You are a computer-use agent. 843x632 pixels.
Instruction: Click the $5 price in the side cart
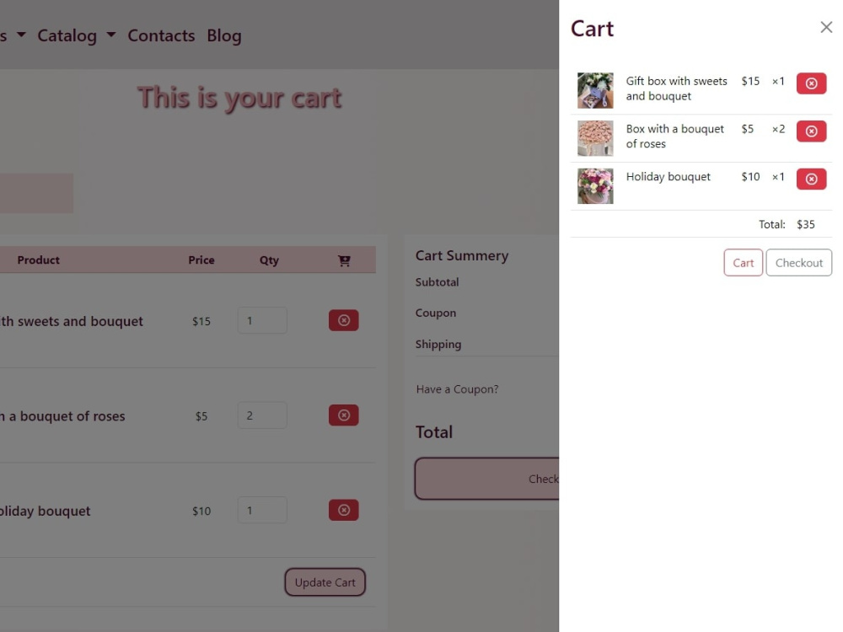[x=747, y=129]
